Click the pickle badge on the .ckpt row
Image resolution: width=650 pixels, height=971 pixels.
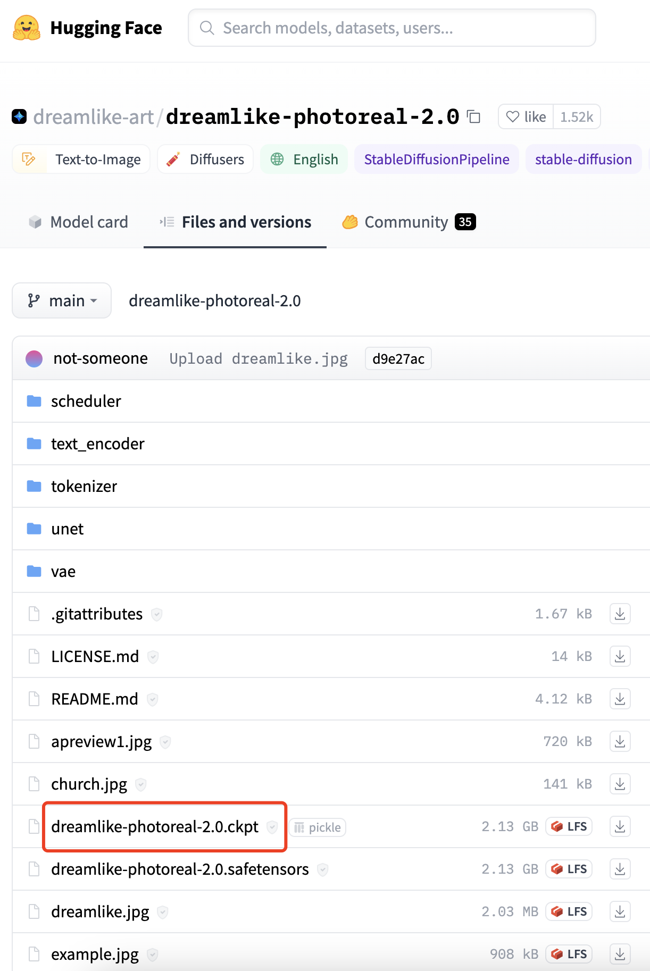coord(318,827)
